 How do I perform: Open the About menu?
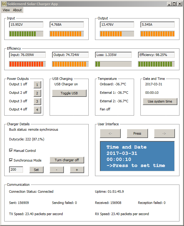[x=17, y=10]
